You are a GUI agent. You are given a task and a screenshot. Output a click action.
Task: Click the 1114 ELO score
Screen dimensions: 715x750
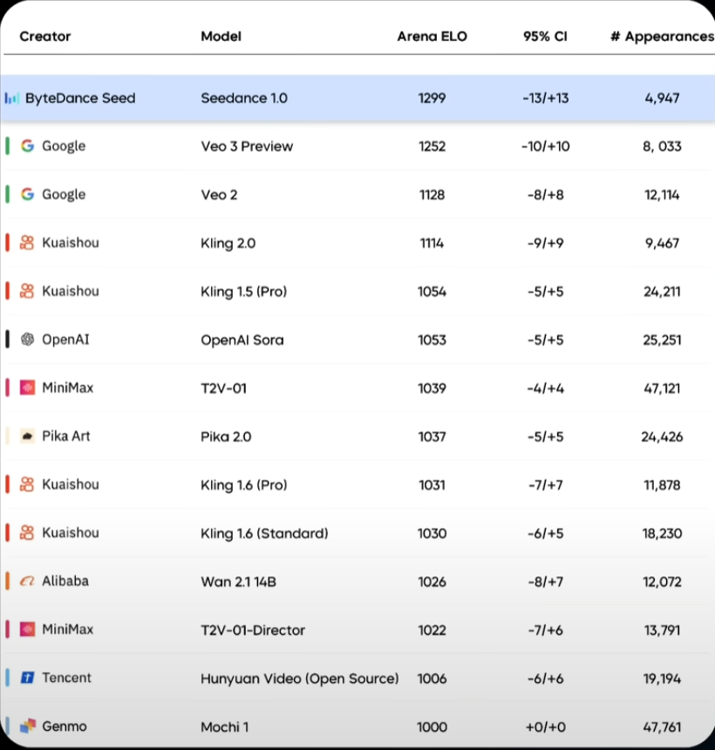point(432,243)
